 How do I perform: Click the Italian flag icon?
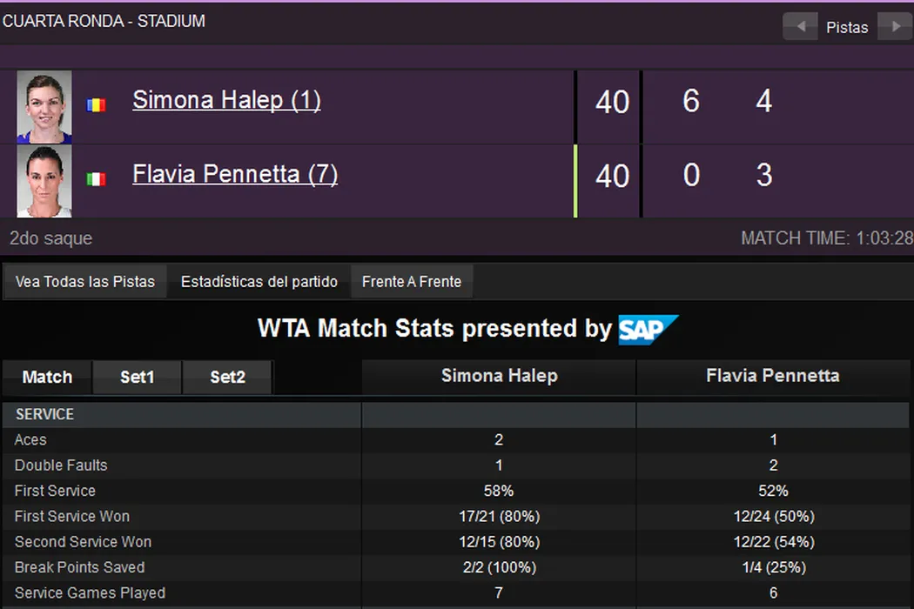(96, 179)
